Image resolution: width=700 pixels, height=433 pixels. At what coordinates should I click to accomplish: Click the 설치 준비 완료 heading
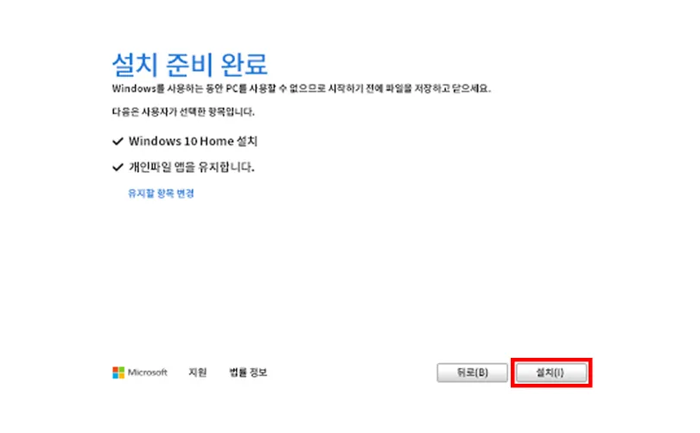pyautogui.click(x=189, y=64)
